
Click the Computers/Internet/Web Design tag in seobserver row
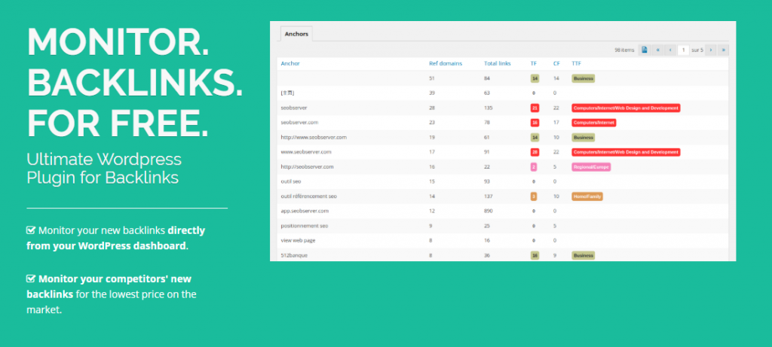point(625,108)
